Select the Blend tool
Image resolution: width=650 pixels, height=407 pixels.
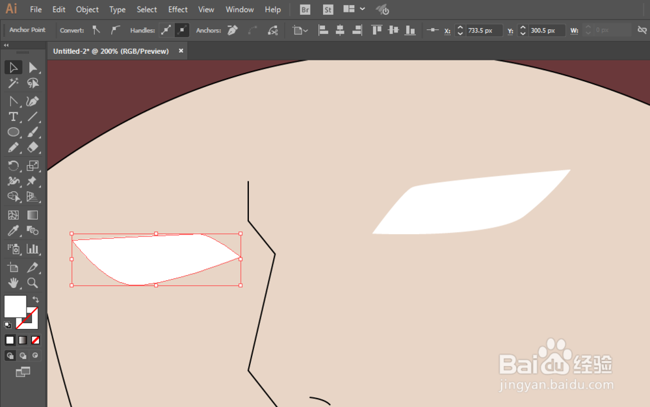(32, 230)
